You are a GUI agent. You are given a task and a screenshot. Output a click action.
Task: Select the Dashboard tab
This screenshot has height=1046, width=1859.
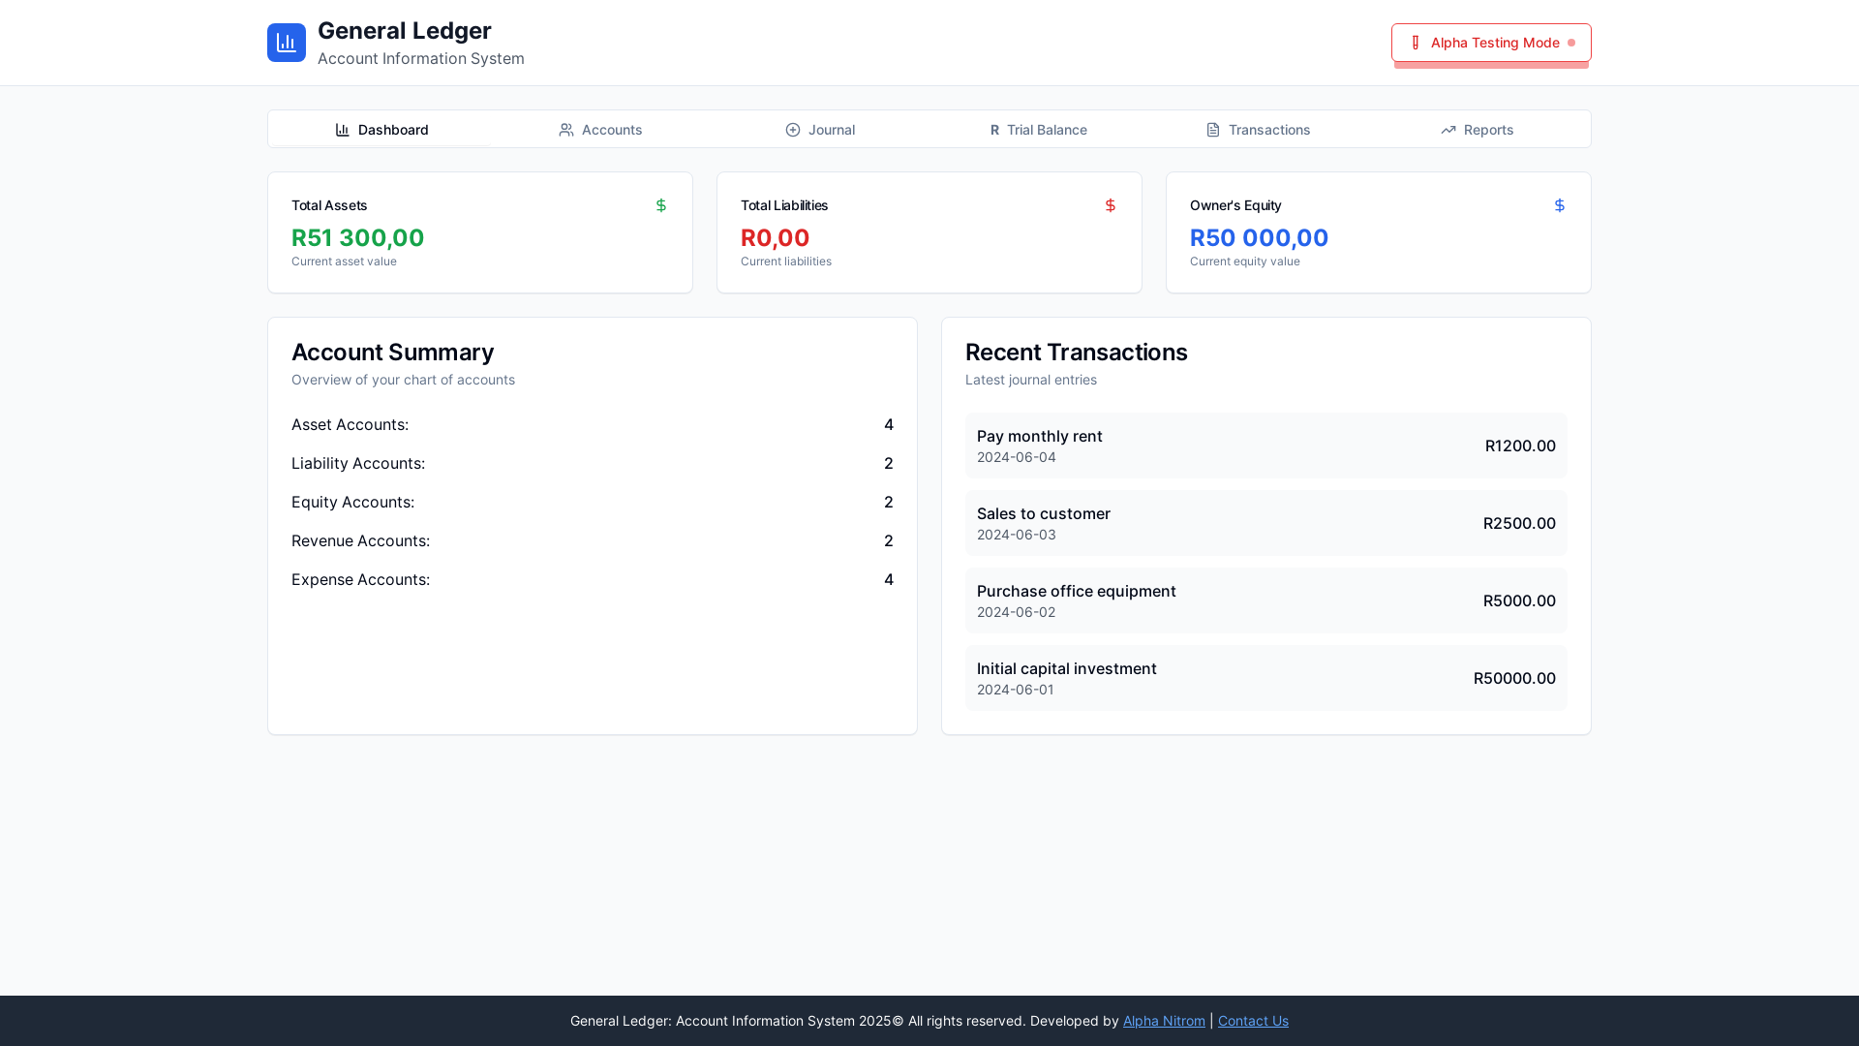pyautogui.click(x=381, y=130)
